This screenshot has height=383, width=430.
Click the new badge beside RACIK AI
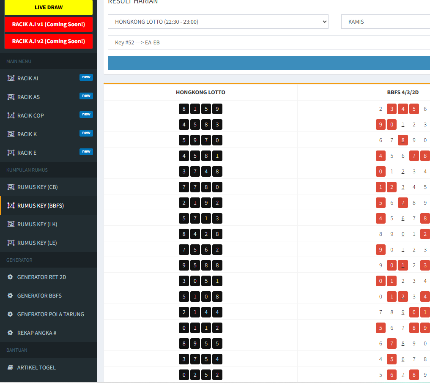86,77
